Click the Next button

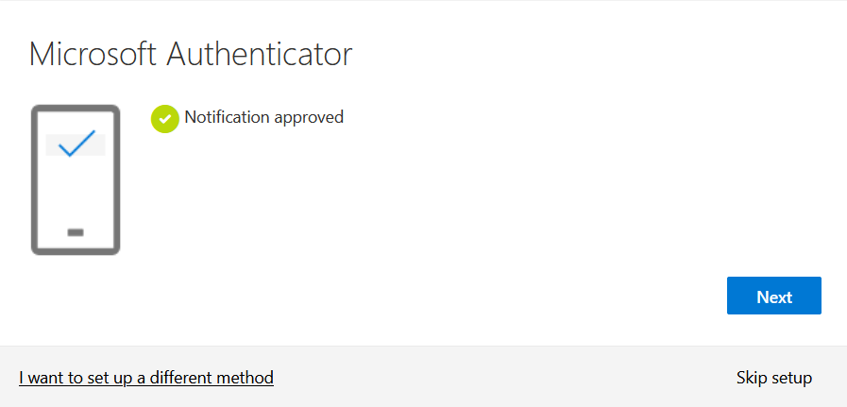(773, 296)
